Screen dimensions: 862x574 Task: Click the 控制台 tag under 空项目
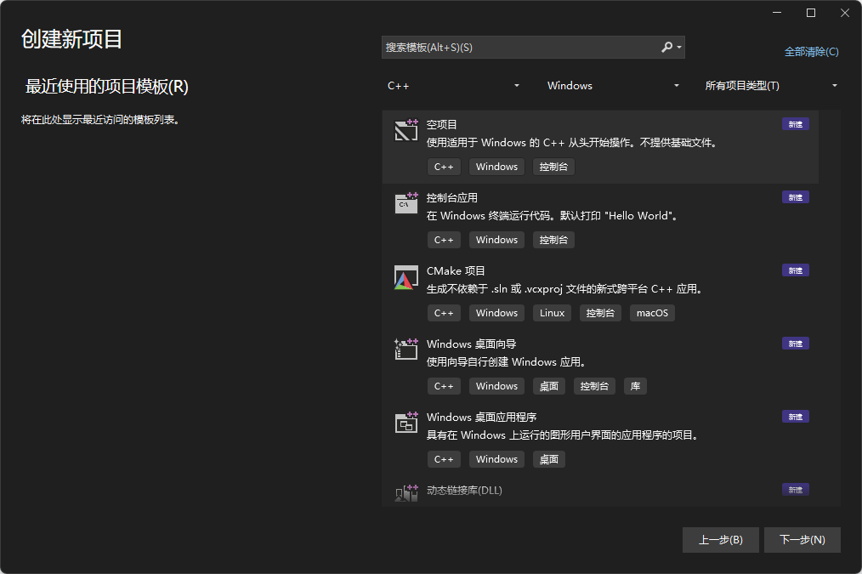(x=553, y=167)
